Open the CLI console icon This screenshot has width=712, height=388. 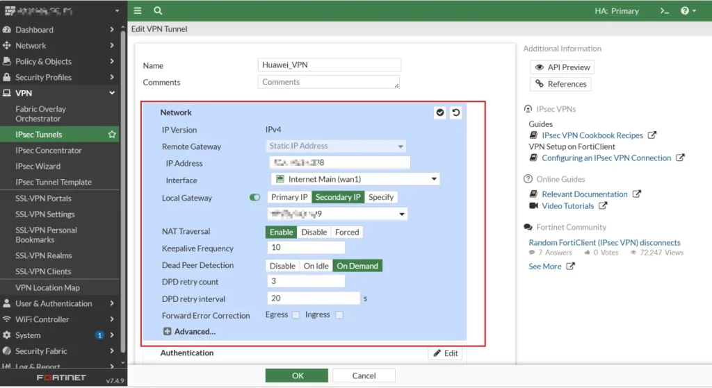[664, 11]
